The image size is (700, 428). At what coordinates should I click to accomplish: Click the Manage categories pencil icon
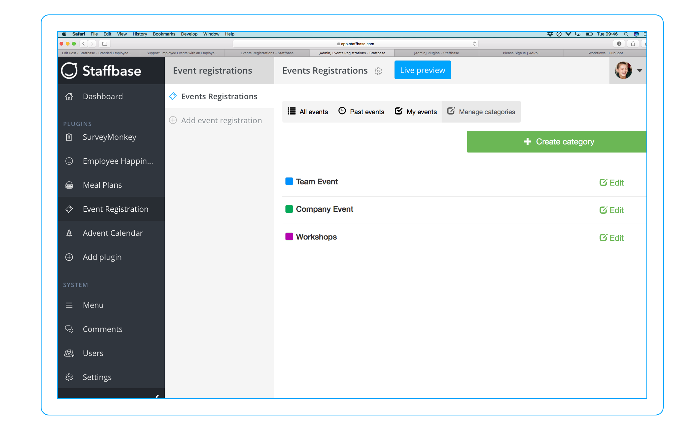[451, 111]
